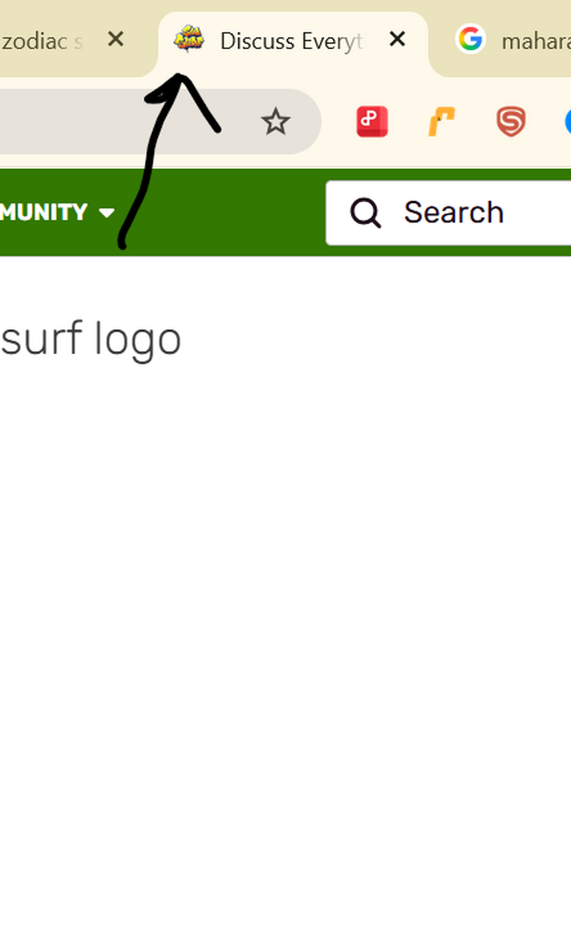Switch to the zodiac tab
The width and height of the screenshot is (571, 942).
(42, 40)
